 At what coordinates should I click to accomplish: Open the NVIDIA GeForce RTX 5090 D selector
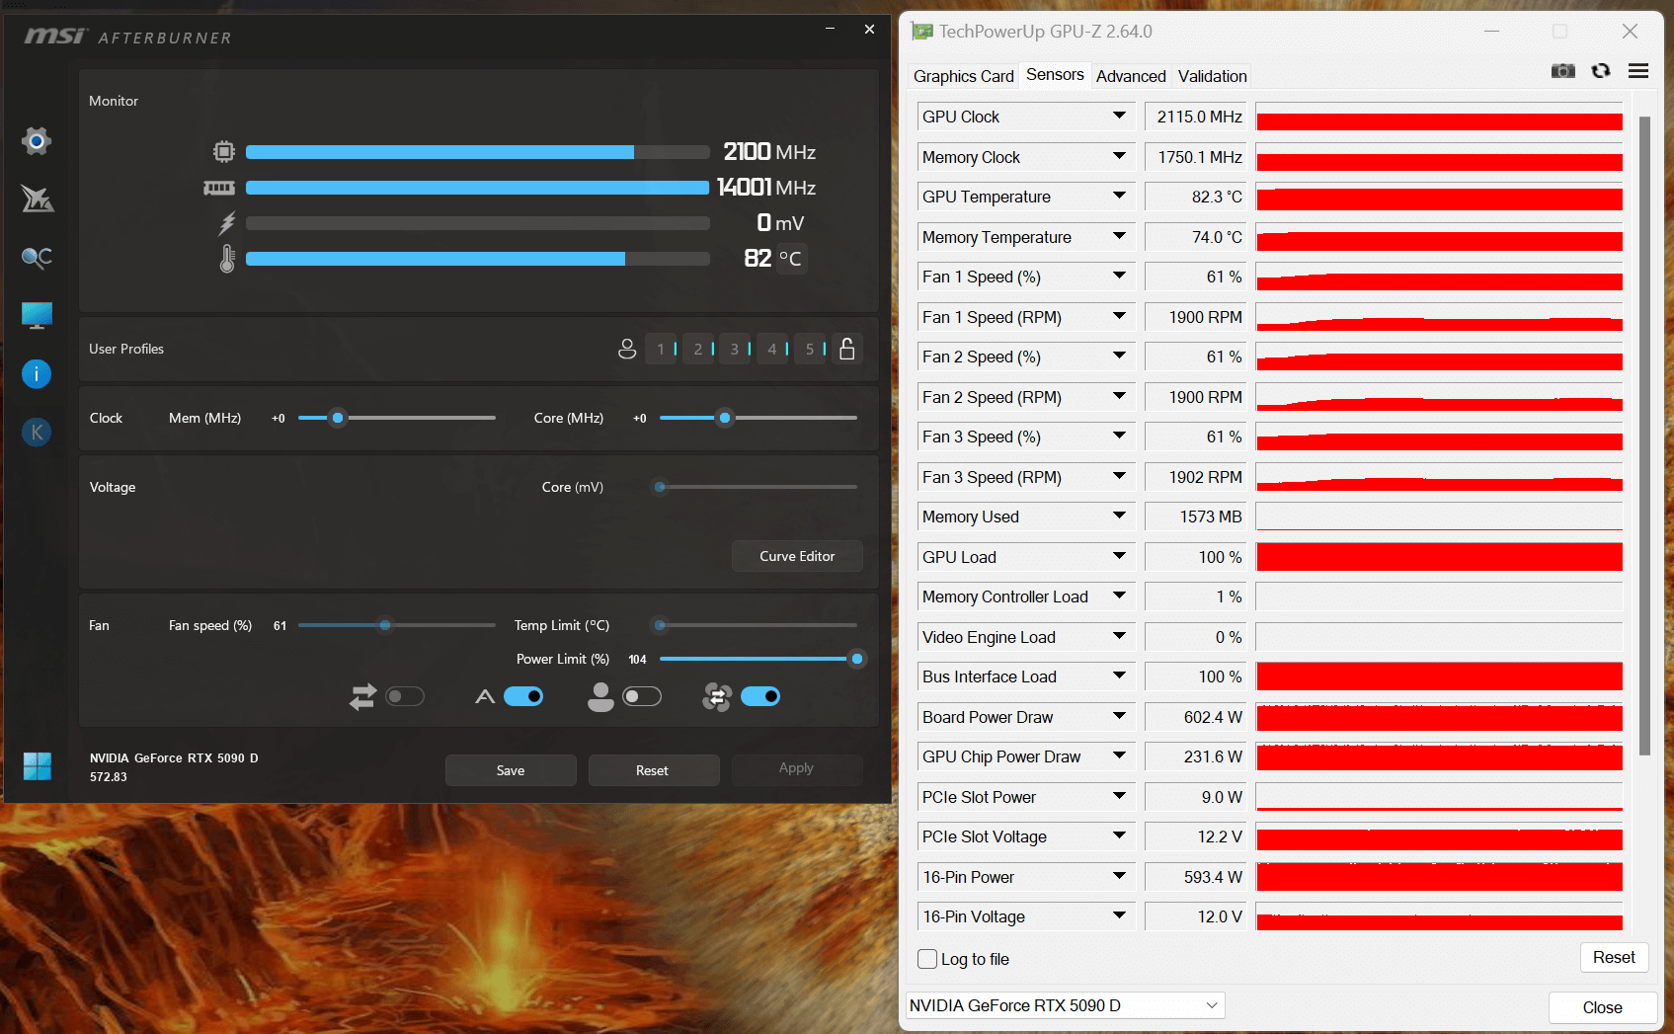coord(1065,1005)
